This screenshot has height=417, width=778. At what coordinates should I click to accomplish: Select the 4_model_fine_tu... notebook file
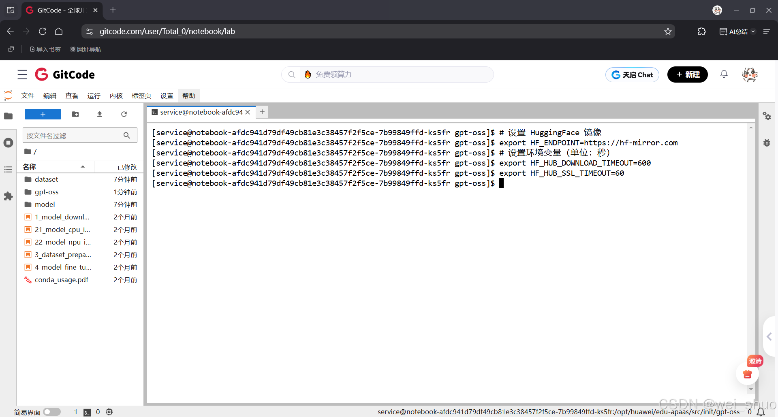point(80,267)
